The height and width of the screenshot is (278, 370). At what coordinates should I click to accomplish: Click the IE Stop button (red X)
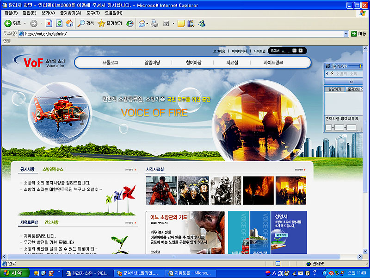(x=49, y=24)
